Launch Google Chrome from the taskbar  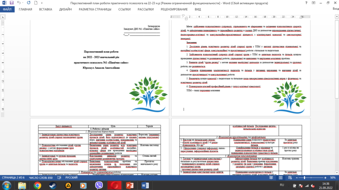click(x=37, y=185)
